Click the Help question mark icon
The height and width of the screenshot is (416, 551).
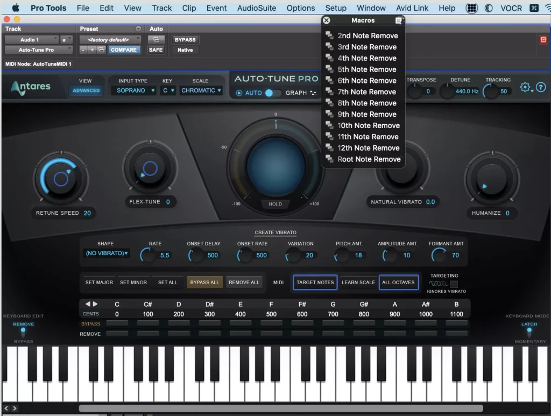point(541,87)
